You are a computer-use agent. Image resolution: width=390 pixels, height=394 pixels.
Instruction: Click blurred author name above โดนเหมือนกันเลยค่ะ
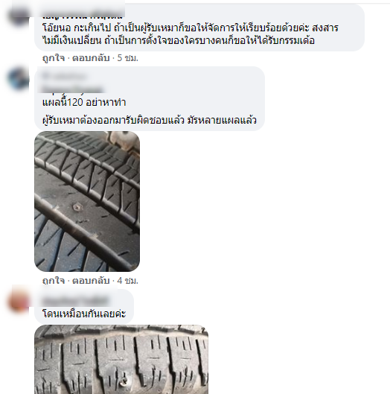(75, 299)
